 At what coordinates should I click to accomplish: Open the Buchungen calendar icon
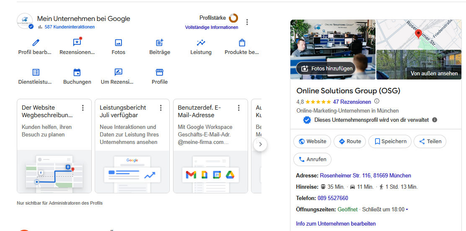[x=77, y=72]
